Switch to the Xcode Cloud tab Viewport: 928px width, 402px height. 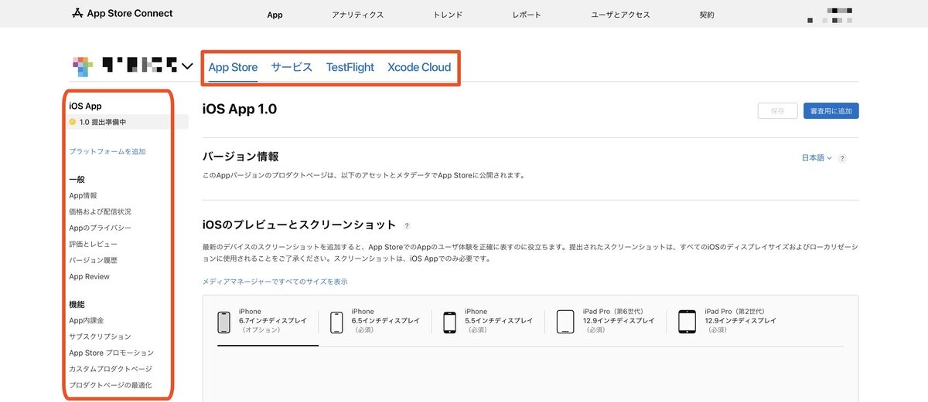click(419, 67)
